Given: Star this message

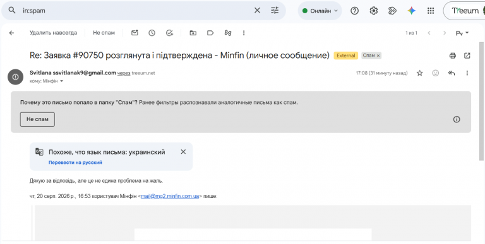Looking at the screenshot, I should pos(420,73).
